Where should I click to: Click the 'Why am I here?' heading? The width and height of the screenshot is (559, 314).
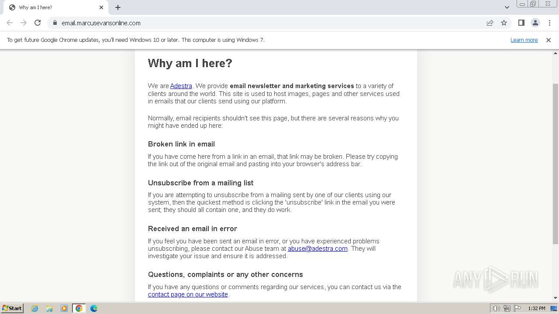(x=190, y=63)
